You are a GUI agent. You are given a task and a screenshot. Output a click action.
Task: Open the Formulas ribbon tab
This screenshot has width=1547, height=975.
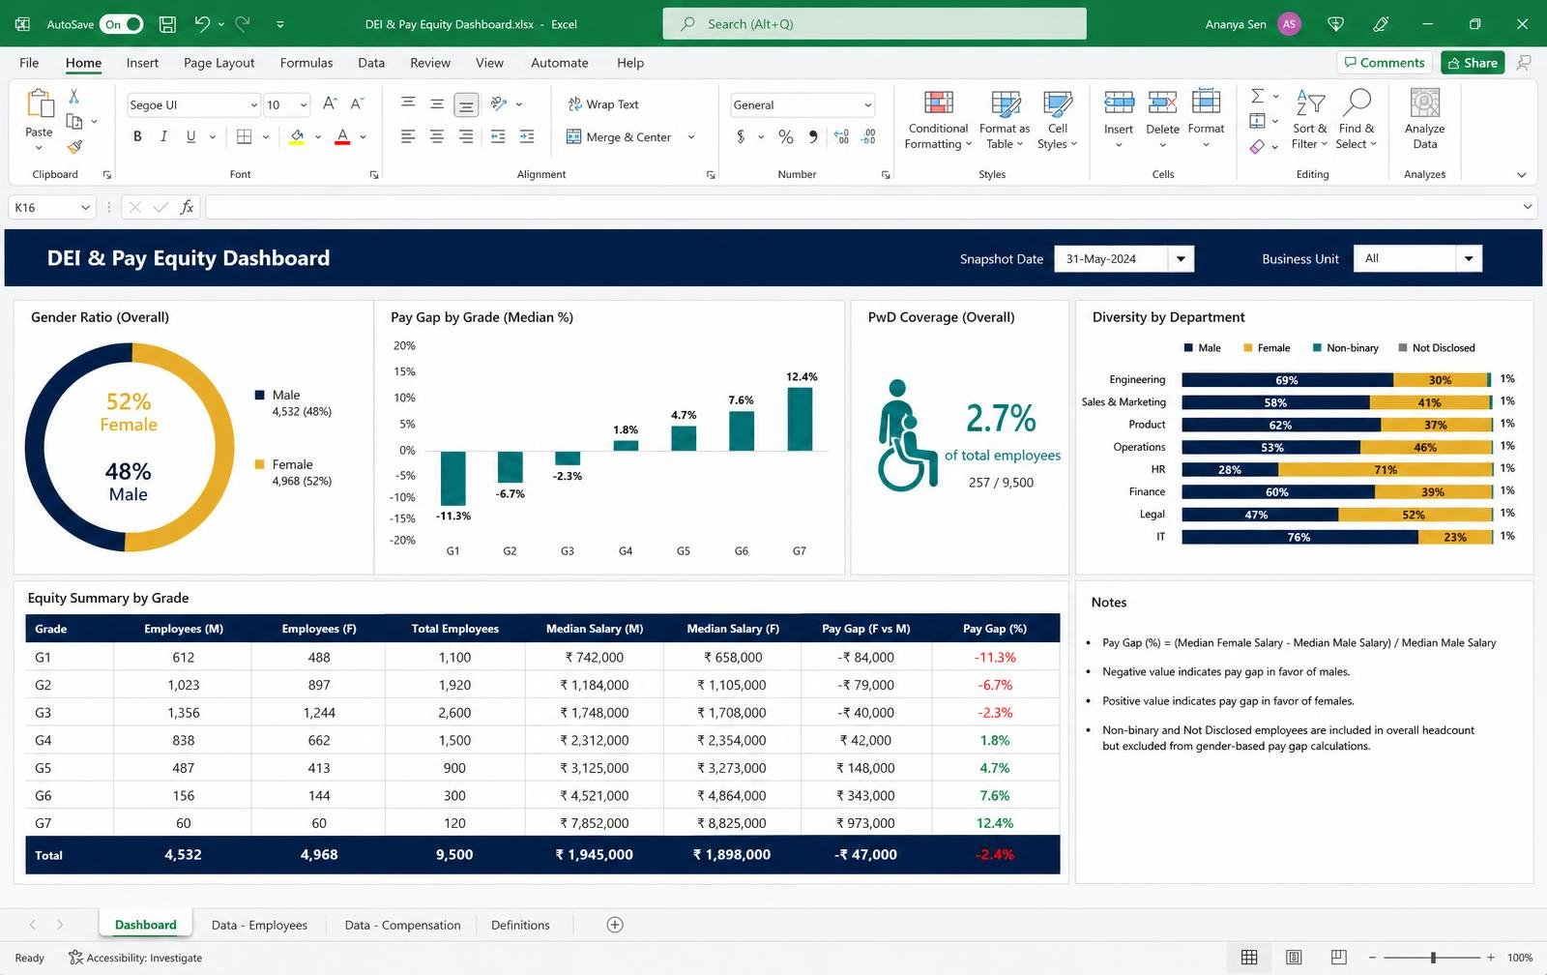coord(306,63)
